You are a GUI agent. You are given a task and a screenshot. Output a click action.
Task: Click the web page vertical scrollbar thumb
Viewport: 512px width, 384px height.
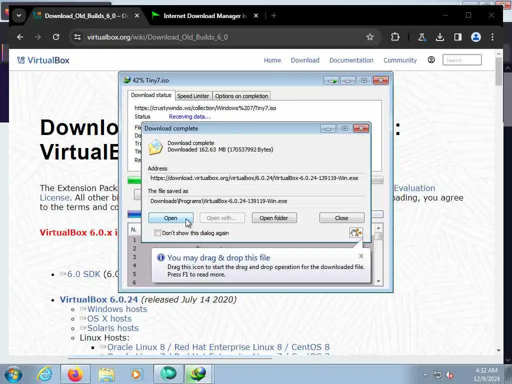coord(498,72)
